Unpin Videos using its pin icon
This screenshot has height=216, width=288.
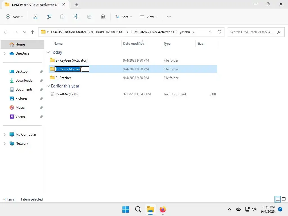(x=42, y=116)
